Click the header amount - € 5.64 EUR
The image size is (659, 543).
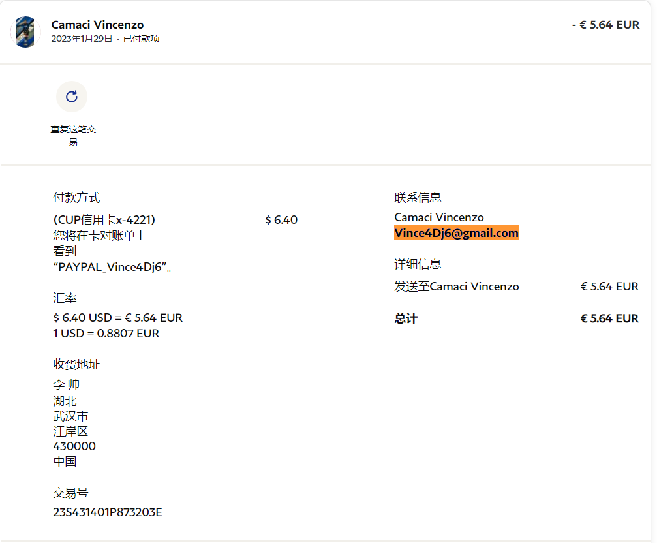click(x=605, y=25)
